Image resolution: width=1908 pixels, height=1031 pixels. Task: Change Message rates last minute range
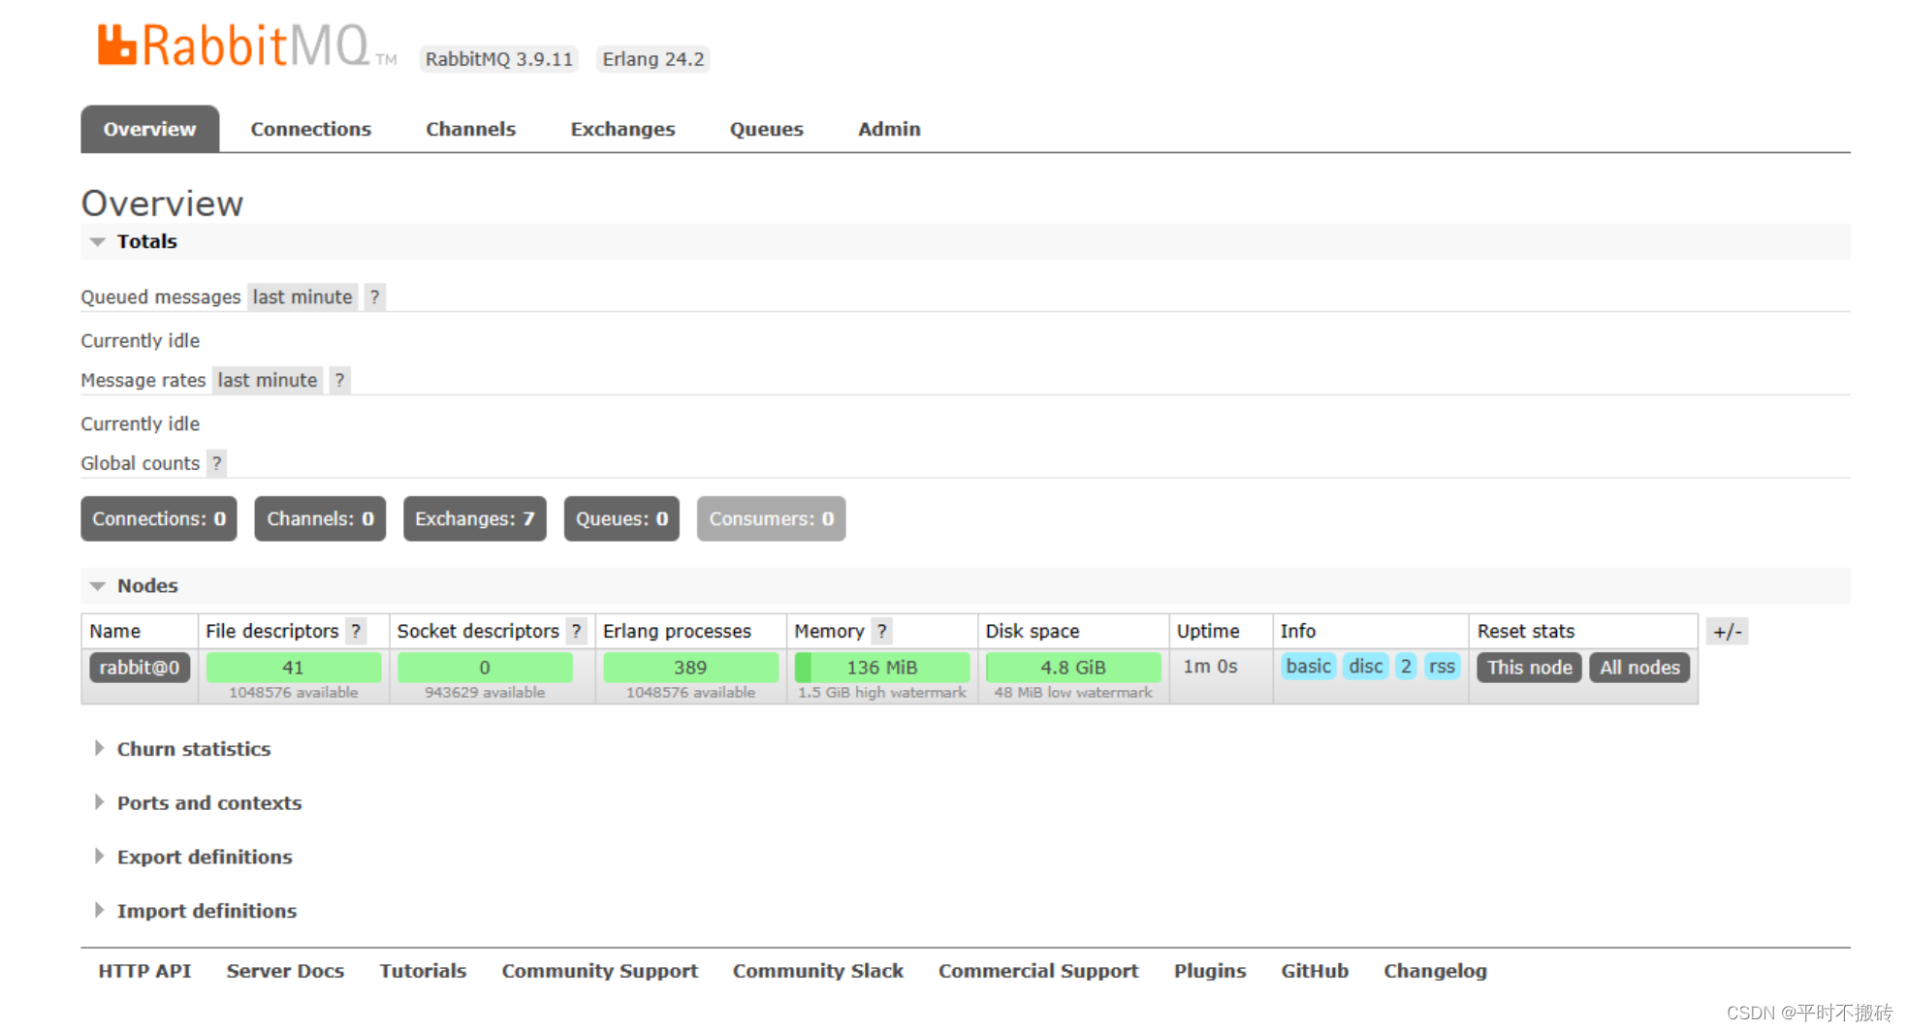pos(268,380)
